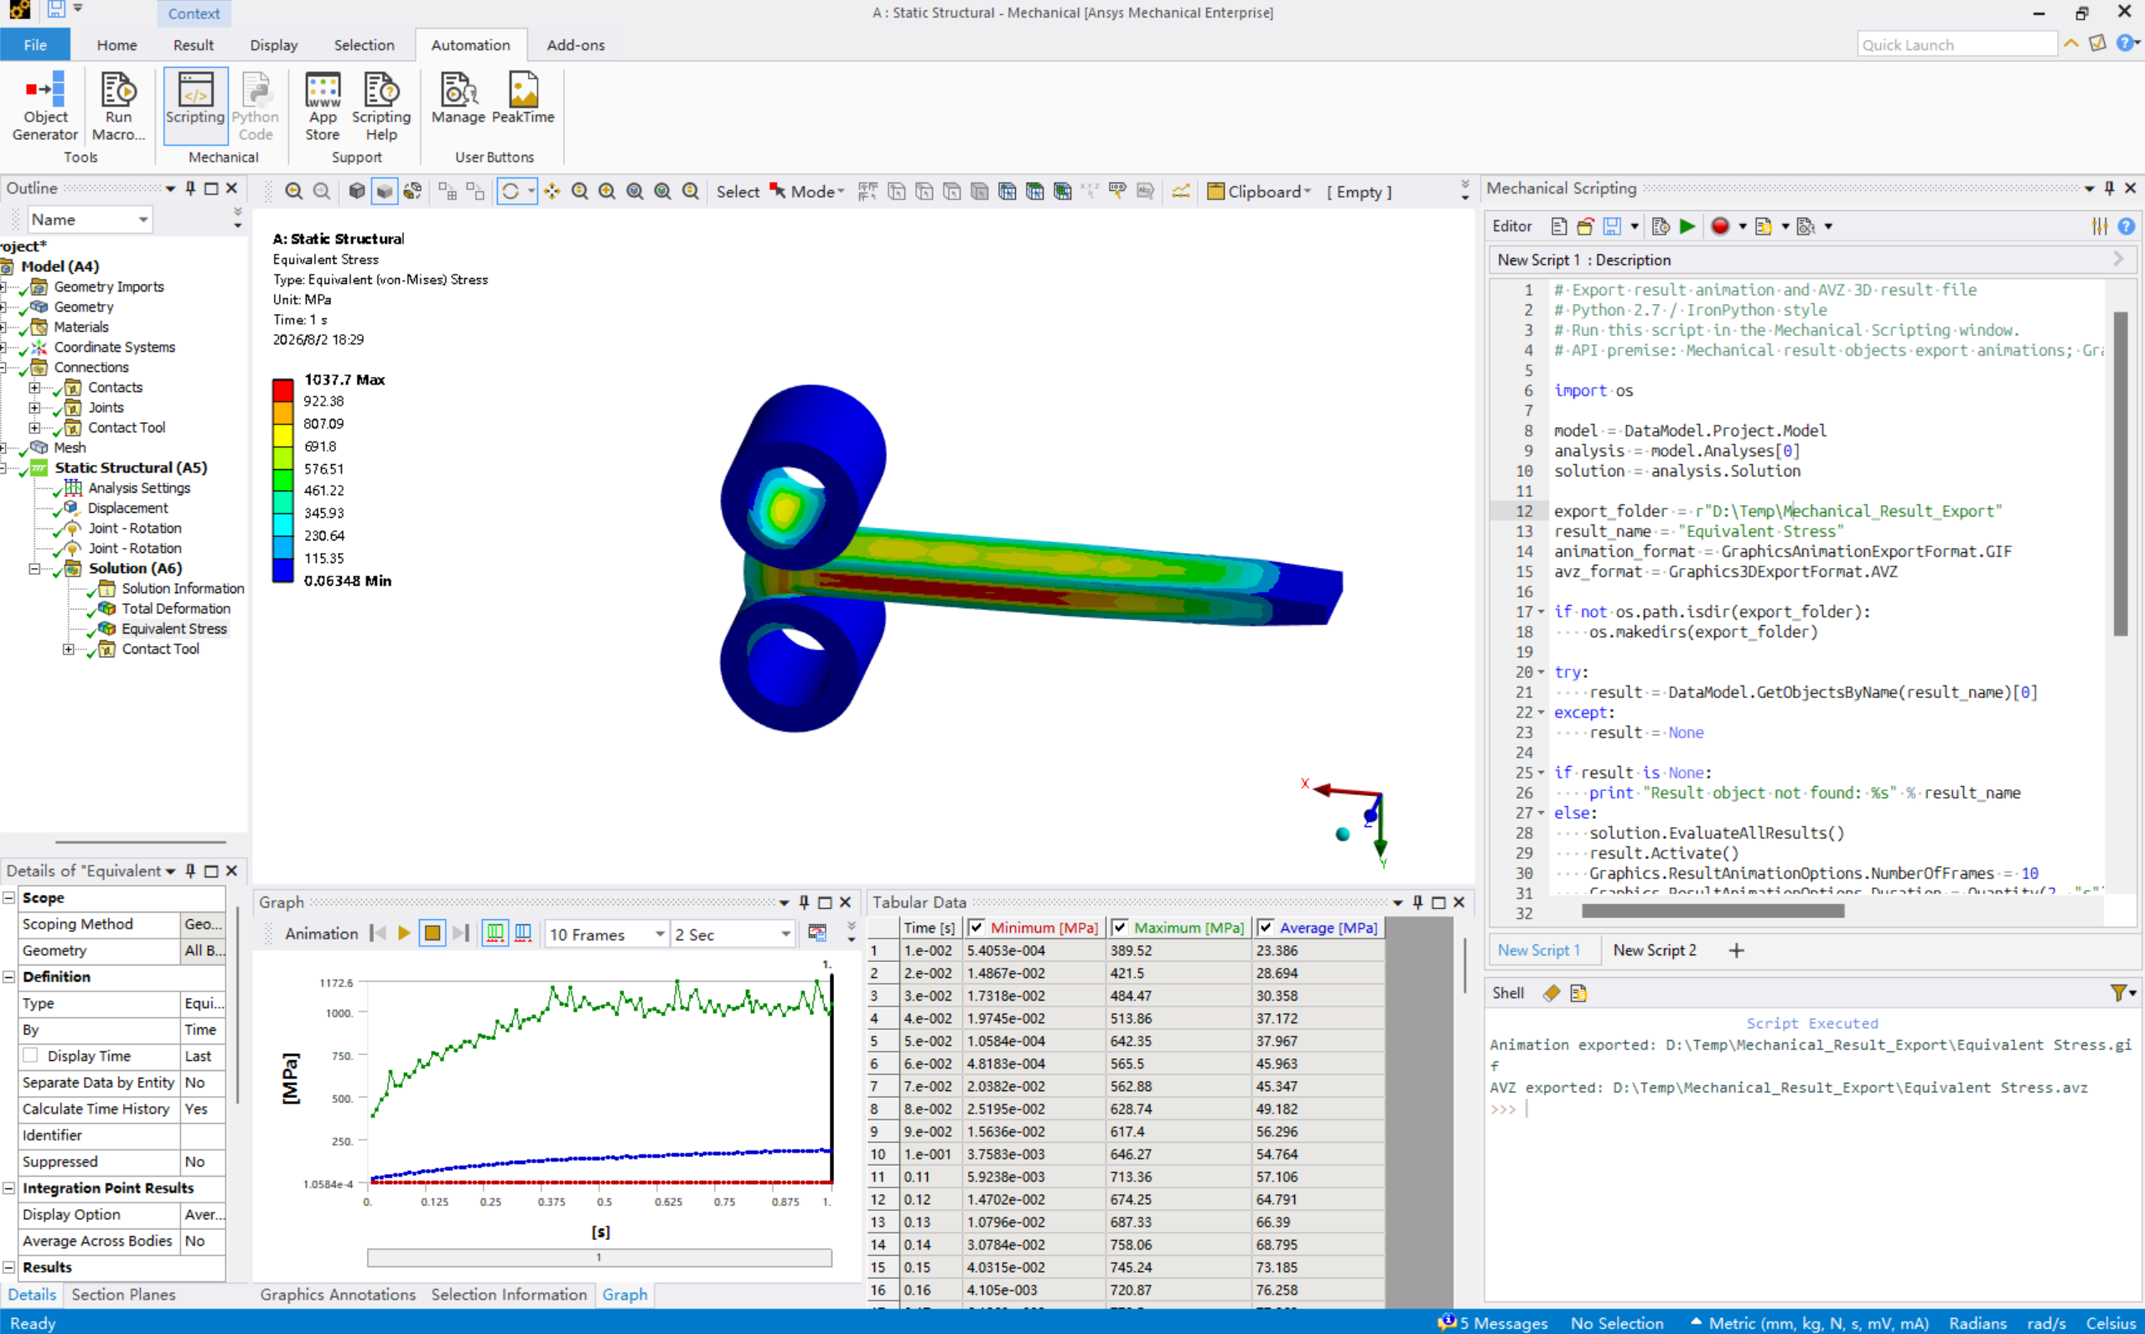2145x1334 pixels.
Task: Open the File menu
Action: point(35,45)
